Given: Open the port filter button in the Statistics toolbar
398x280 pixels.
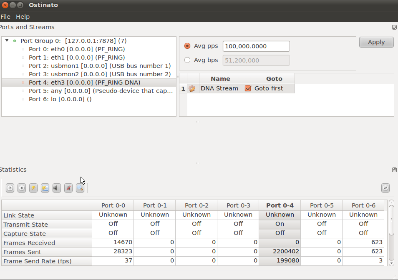Looking at the screenshot, I should point(385,188).
